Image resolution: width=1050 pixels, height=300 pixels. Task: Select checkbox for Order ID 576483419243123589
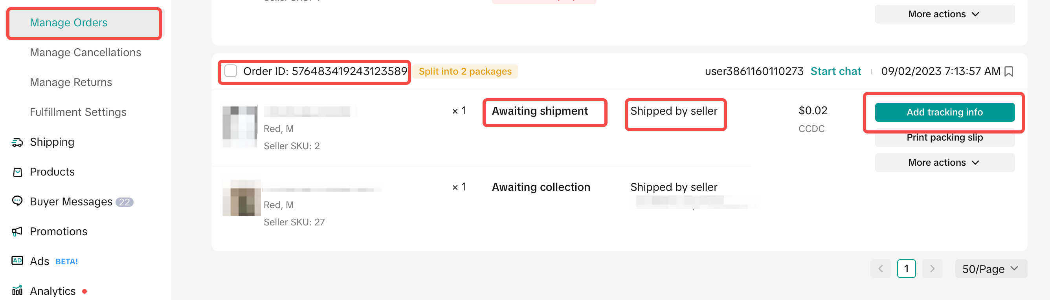coord(231,71)
